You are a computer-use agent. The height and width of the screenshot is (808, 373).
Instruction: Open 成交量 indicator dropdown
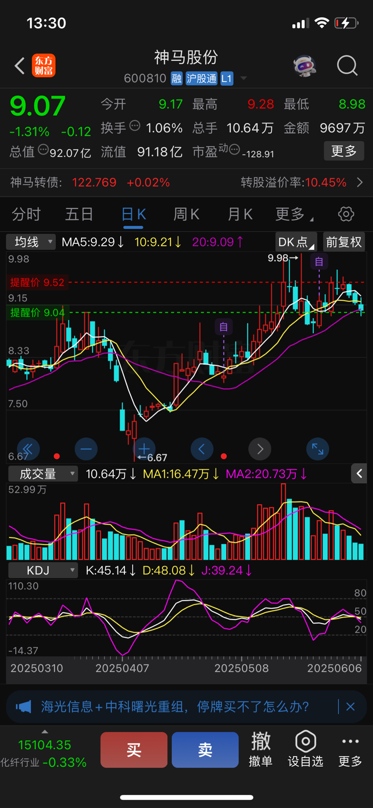click(43, 474)
